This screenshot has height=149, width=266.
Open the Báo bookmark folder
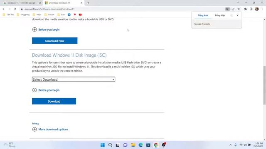click(x=61, y=15)
